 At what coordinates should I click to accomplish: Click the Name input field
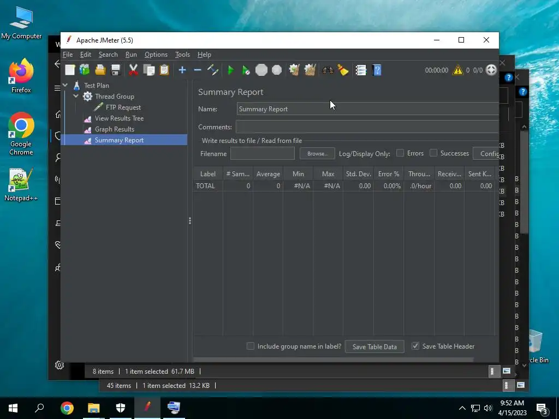click(x=367, y=109)
